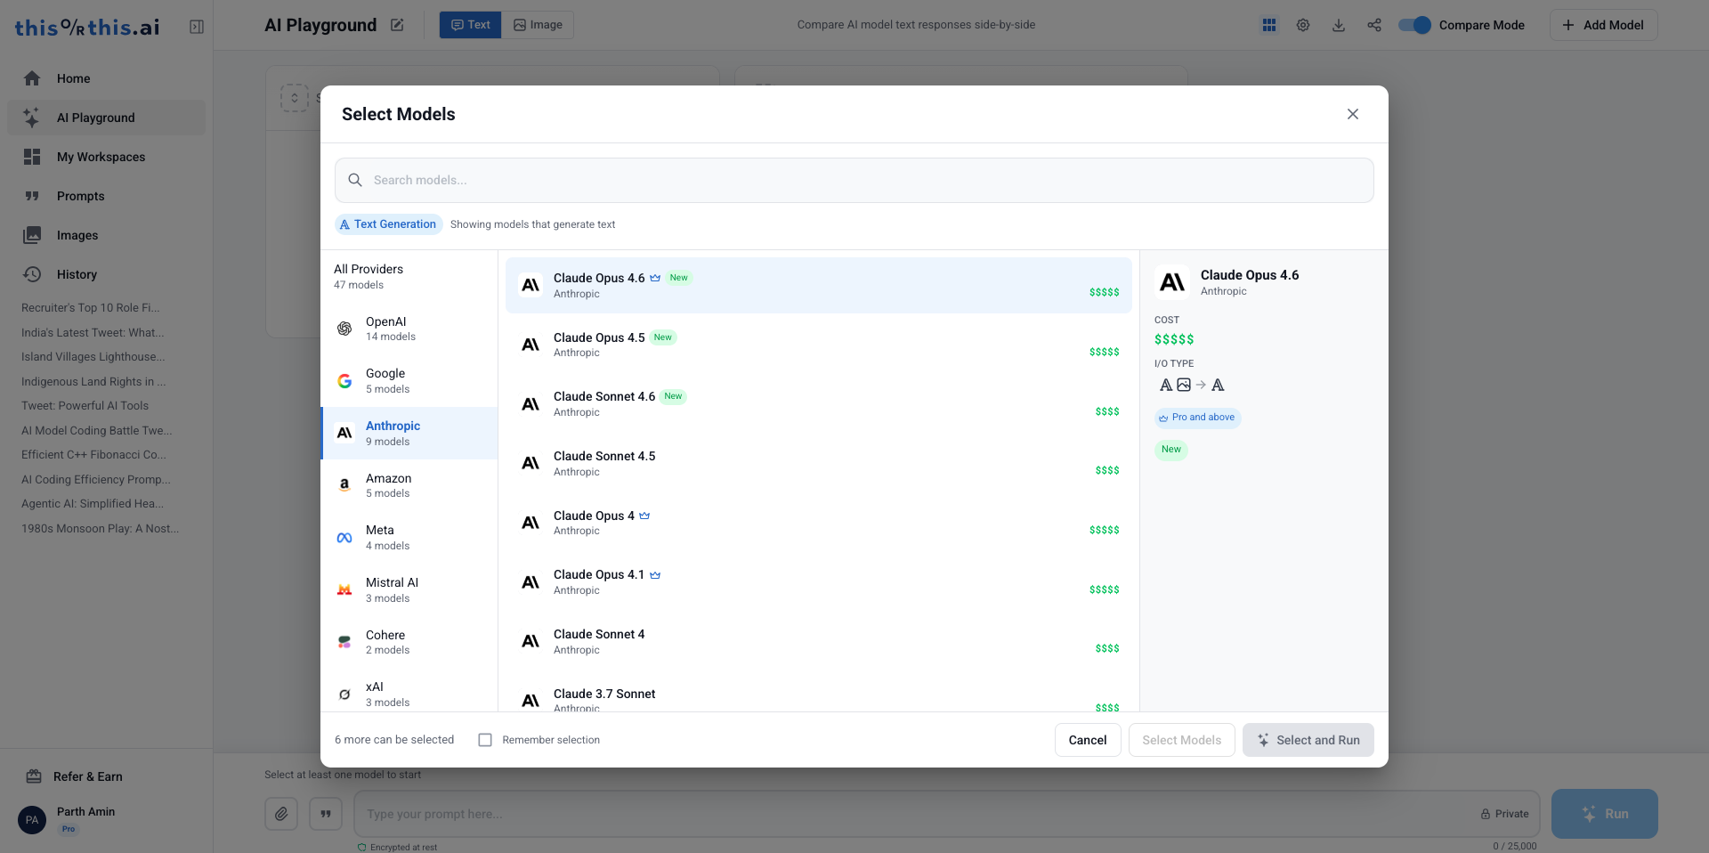Image resolution: width=1709 pixels, height=853 pixels.
Task: Click the edit pencil icon next to AI Playground
Action: 397,25
